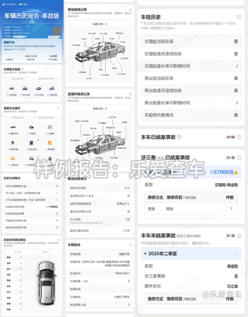This screenshot has height=317, width=248.
Task: Collapse the 骨架维修记录 section
Action: click(x=130, y=10)
